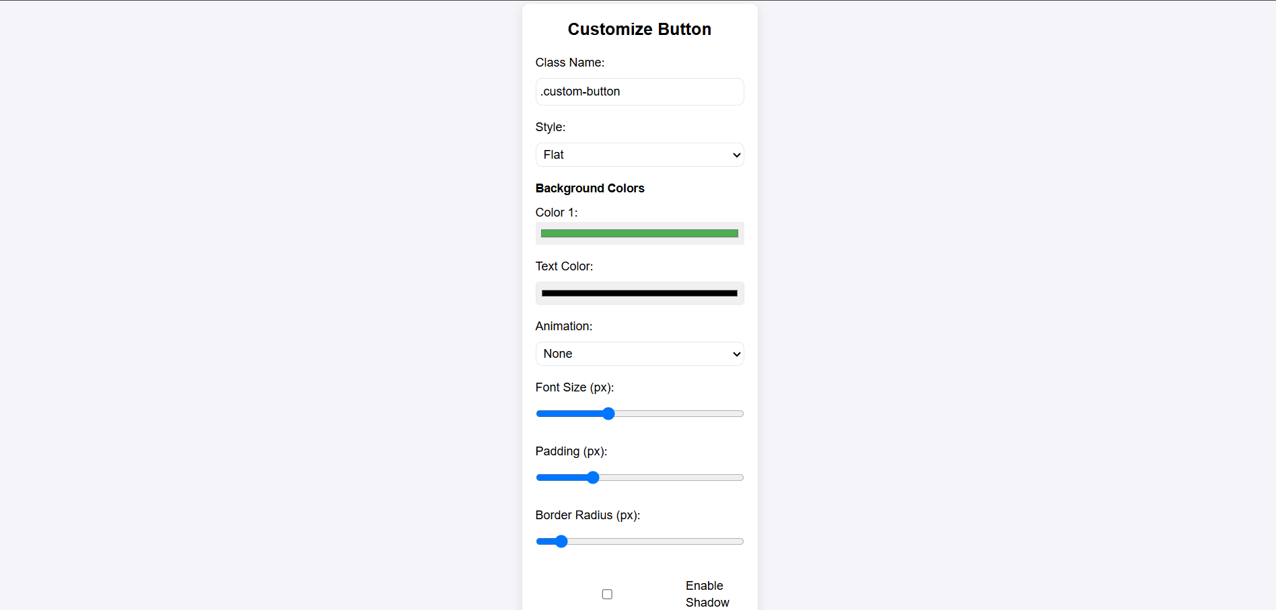Viewport: 1276px width, 610px height.
Task: Open the black Text Color picker
Action: [x=639, y=293]
